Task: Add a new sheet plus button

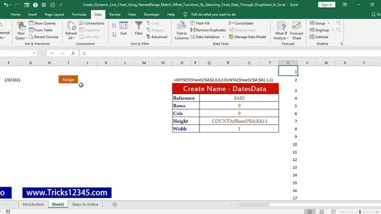Action: point(115,204)
